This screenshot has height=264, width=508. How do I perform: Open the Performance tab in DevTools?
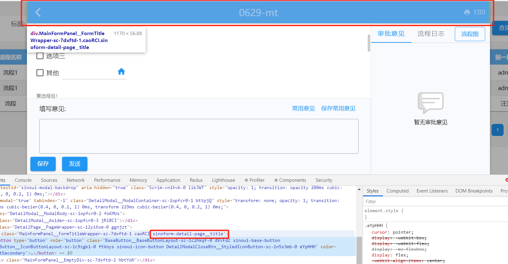tap(107, 180)
